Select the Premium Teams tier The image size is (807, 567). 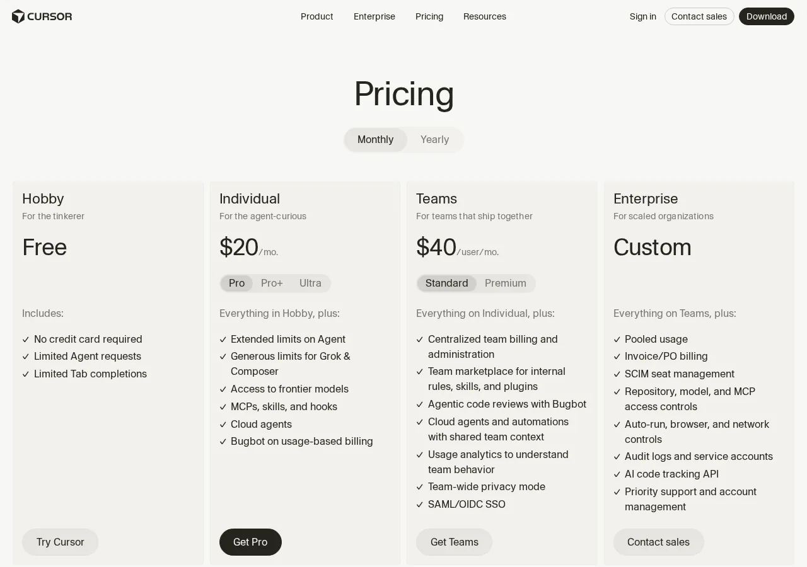pos(506,283)
